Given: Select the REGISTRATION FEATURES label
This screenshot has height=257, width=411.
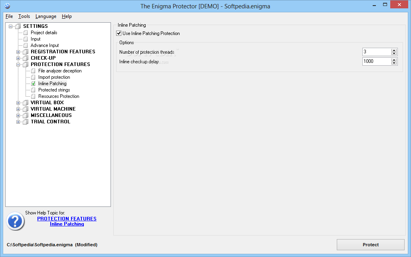Looking at the screenshot, I should [x=63, y=51].
